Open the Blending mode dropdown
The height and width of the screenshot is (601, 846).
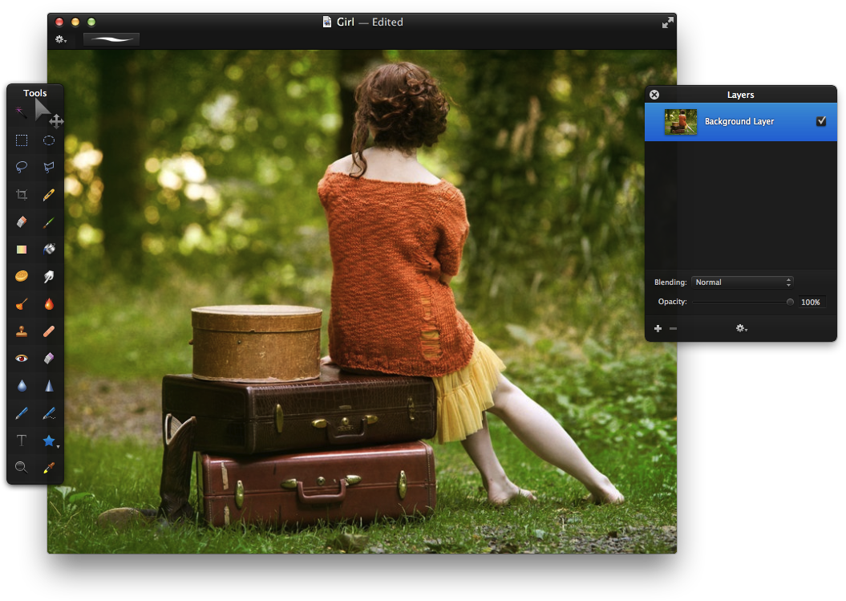click(743, 282)
